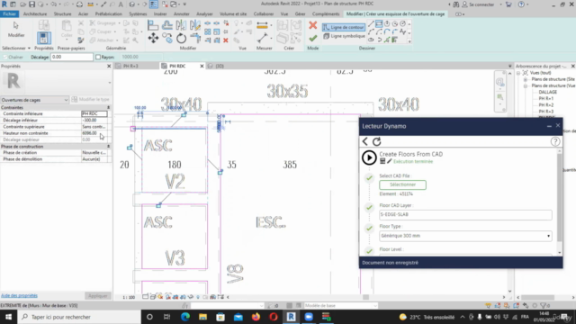The image size is (576, 324).
Task: Click the Text 'A' icon in quick access
Action: [121, 4]
